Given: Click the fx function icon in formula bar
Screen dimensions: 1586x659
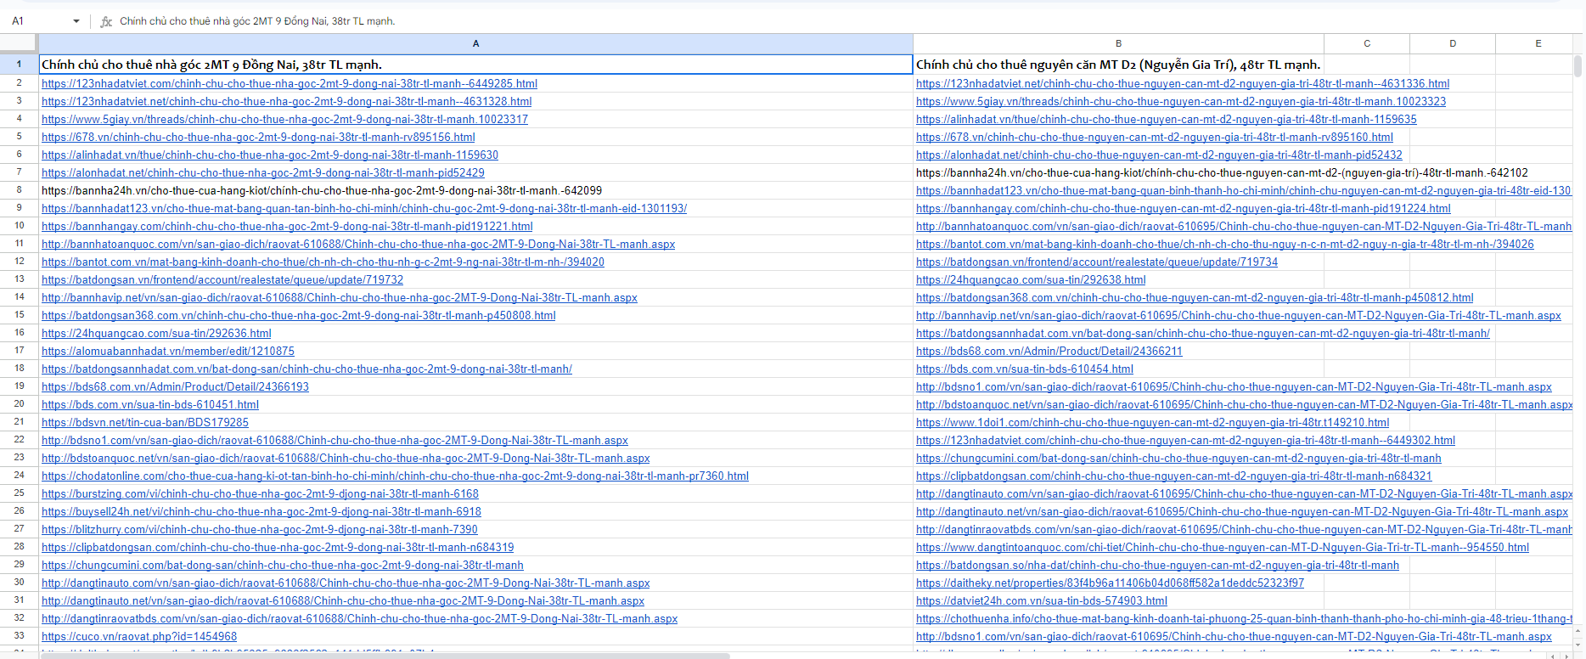Looking at the screenshot, I should tap(106, 21).
